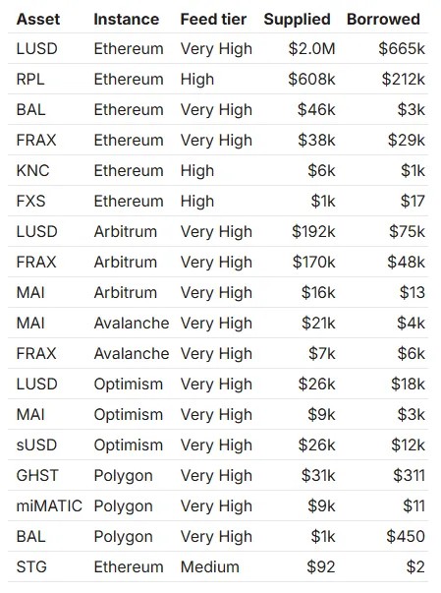Click the $450 borrowed value
The width and height of the screenshot is (441, 593).
point(406,537)
